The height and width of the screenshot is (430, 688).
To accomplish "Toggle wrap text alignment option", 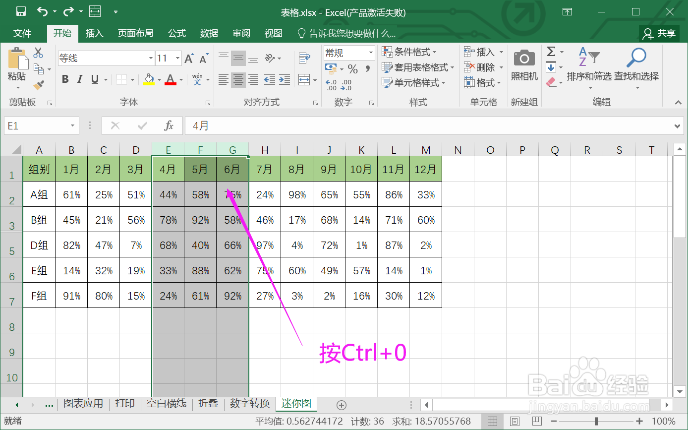I will pyautogui.click(x=303, y=58).
